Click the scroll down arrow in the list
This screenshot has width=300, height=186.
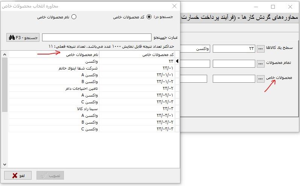pos(5,165)
